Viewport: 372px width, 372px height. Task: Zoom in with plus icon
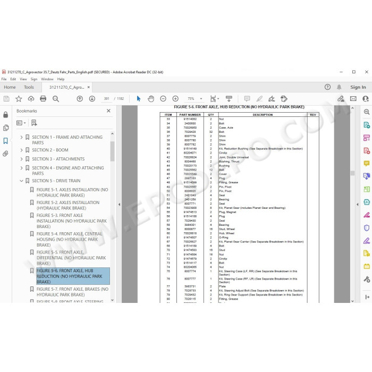(175, 99)
